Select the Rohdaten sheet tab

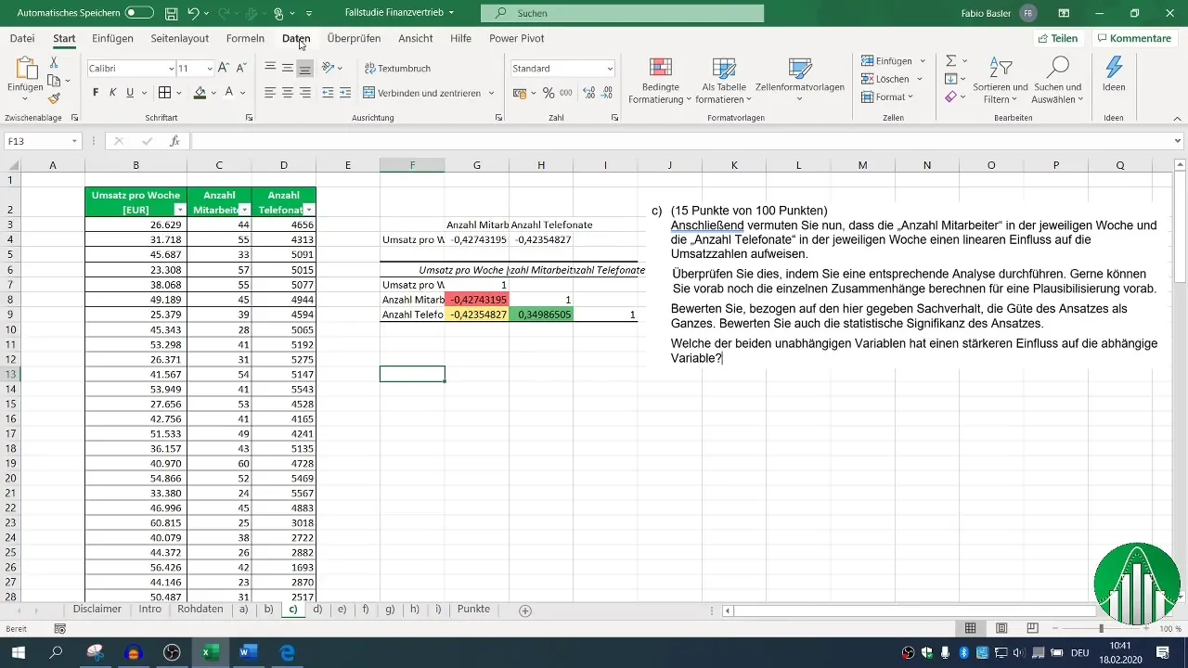coord(200,610)
